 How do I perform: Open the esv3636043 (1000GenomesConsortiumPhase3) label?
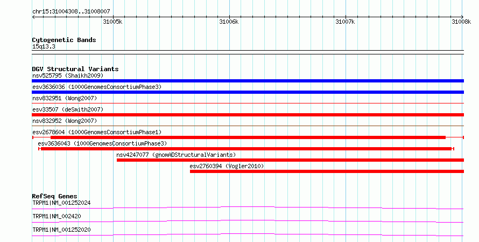pyautogui.click(x=102, y=143)
